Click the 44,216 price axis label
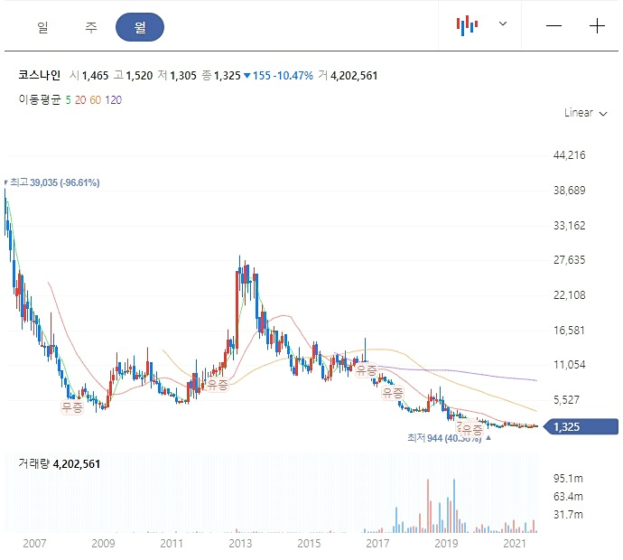623x560 pixels. (570, 155)
